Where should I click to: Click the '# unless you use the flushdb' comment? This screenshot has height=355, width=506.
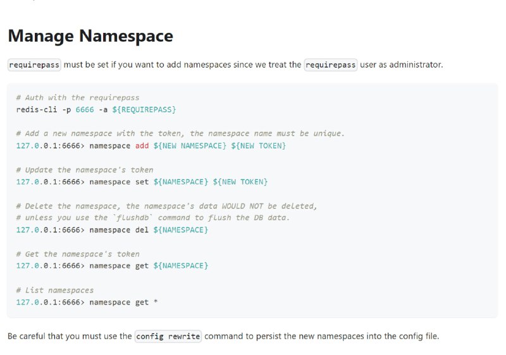152,218
